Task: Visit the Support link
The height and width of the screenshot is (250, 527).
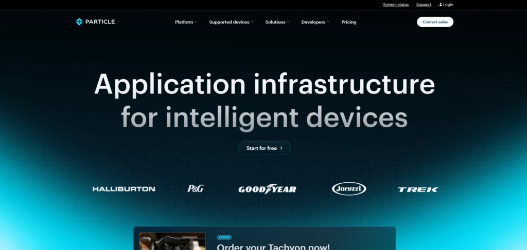Action: (x=424, y=5)
